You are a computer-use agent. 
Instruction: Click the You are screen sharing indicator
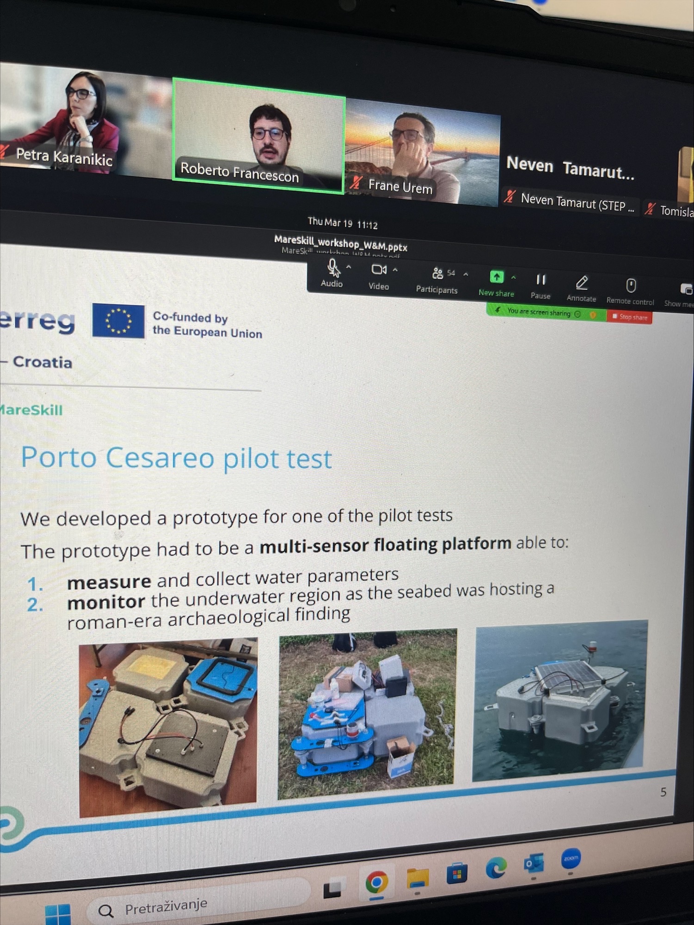click(539, 313)
